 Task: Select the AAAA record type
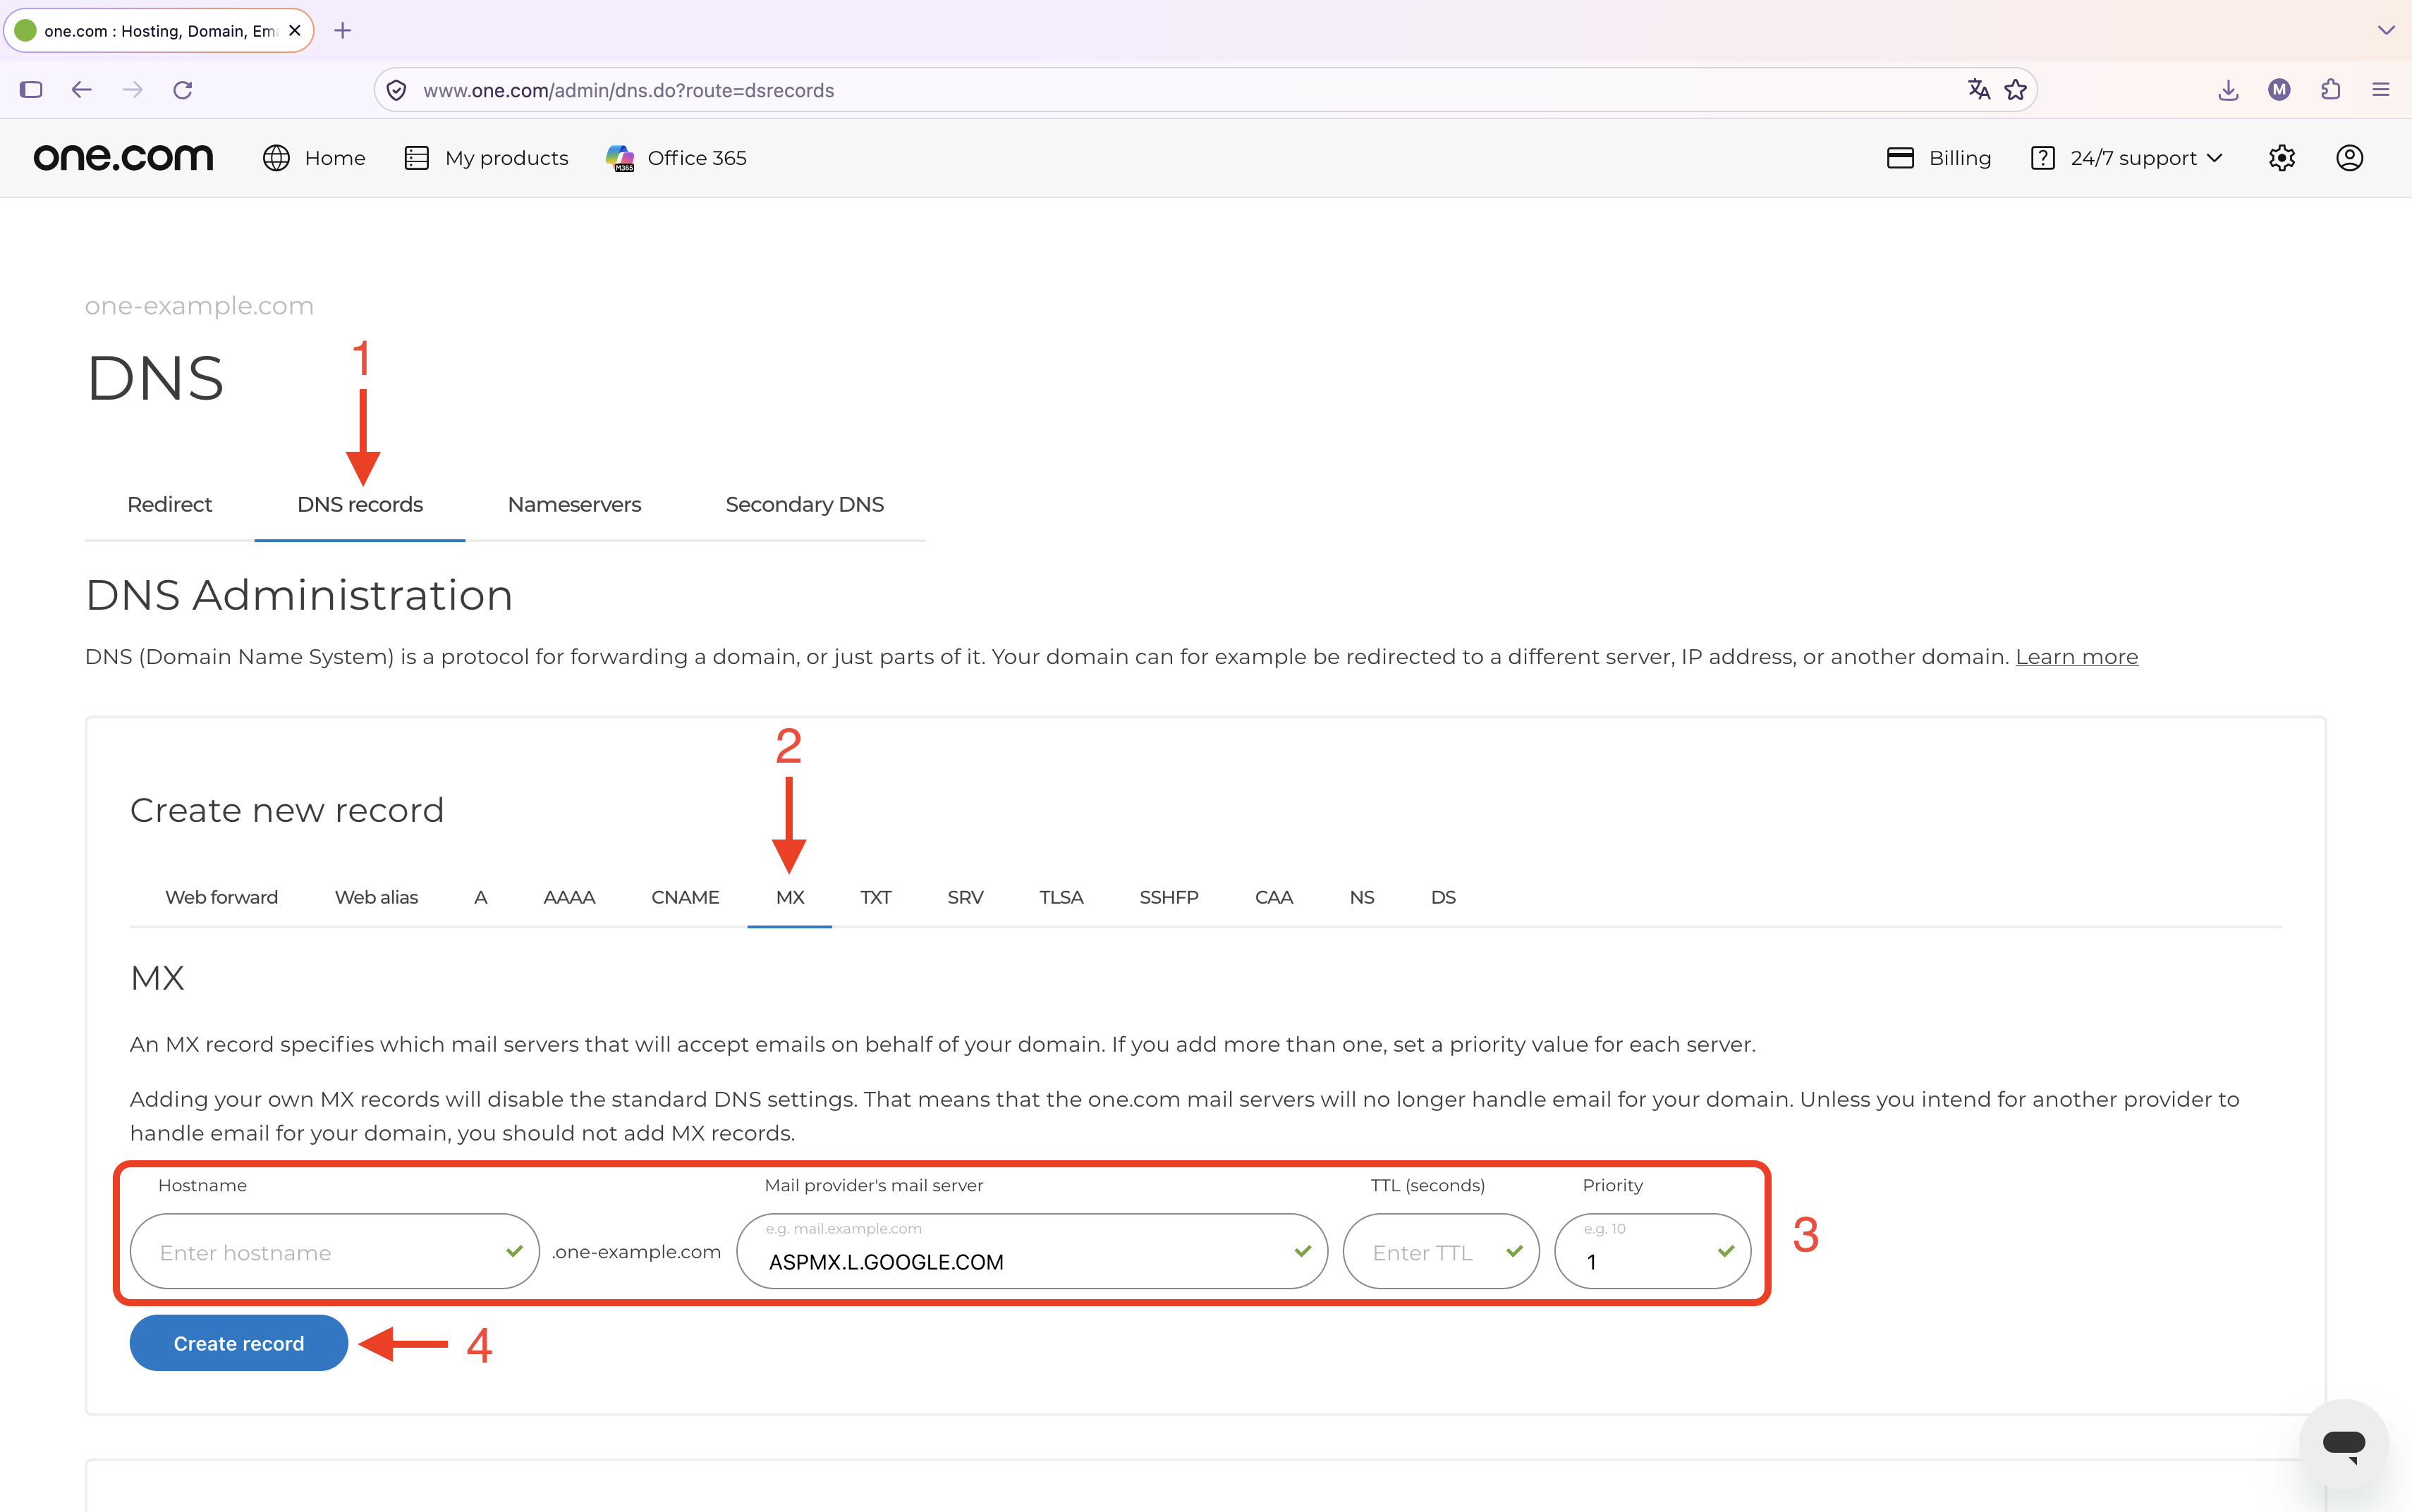[x=569, y=897]
